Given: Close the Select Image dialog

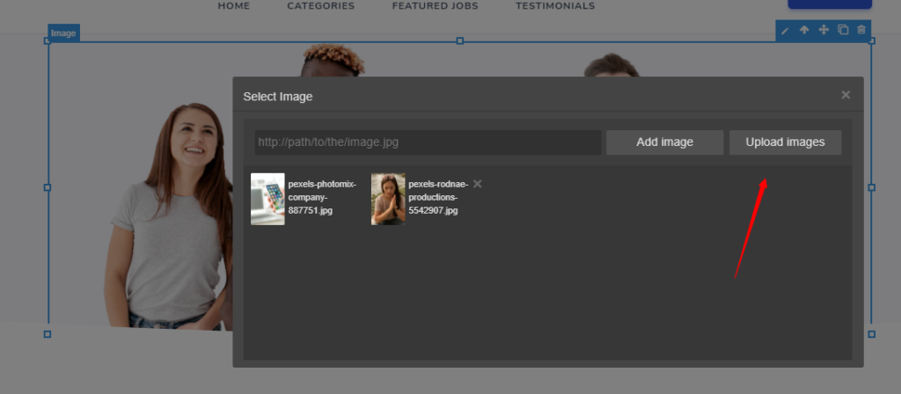Looking at the screenshot, I should click(846, 95).
